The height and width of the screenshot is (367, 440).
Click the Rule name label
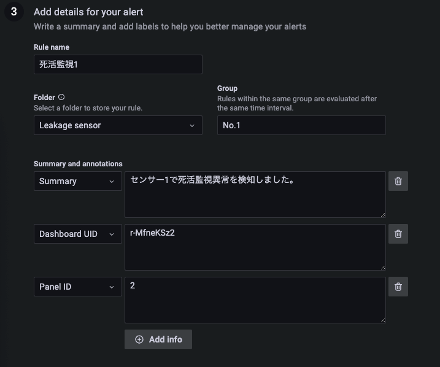(52, 47)
